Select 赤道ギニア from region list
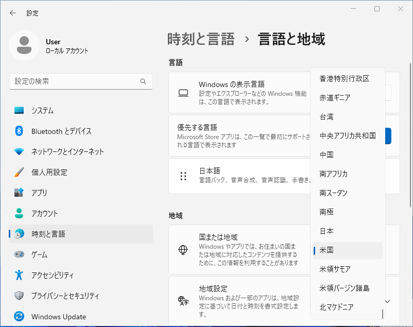The image size is (413, 327). [x=348, y=97]
